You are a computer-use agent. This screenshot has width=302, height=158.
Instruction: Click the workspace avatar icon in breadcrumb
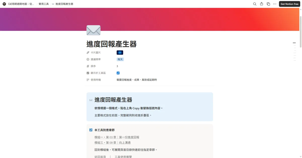[x=4, y=4]
